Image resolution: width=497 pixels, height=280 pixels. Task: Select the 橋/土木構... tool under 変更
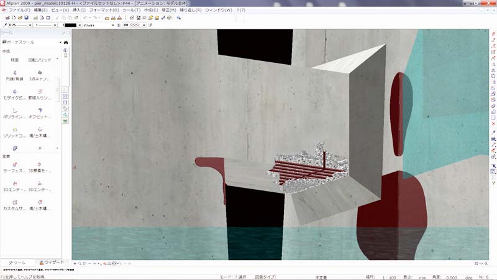click(x=40, y=206)
